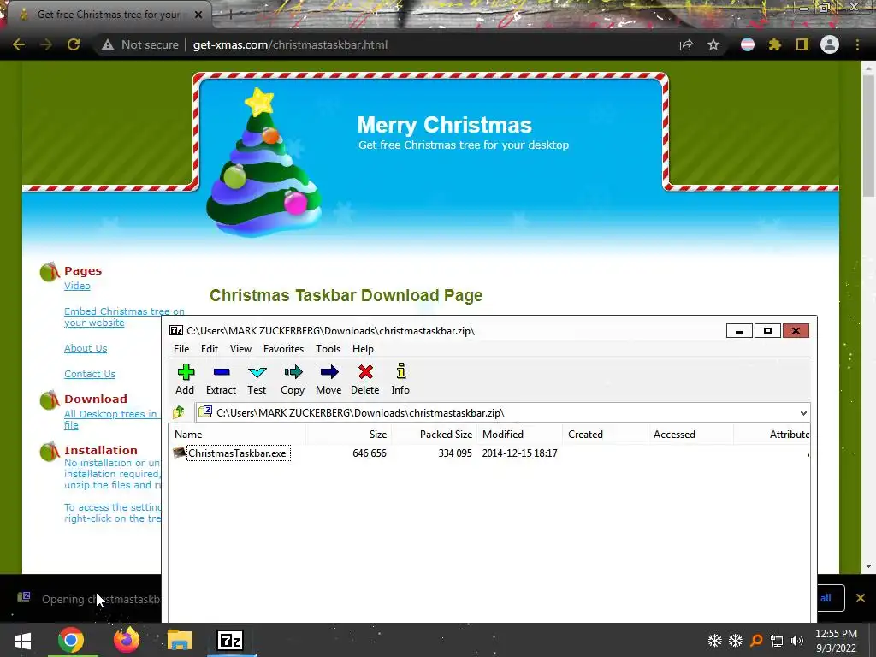Open the Contact Us link

(x=90, y=374)
